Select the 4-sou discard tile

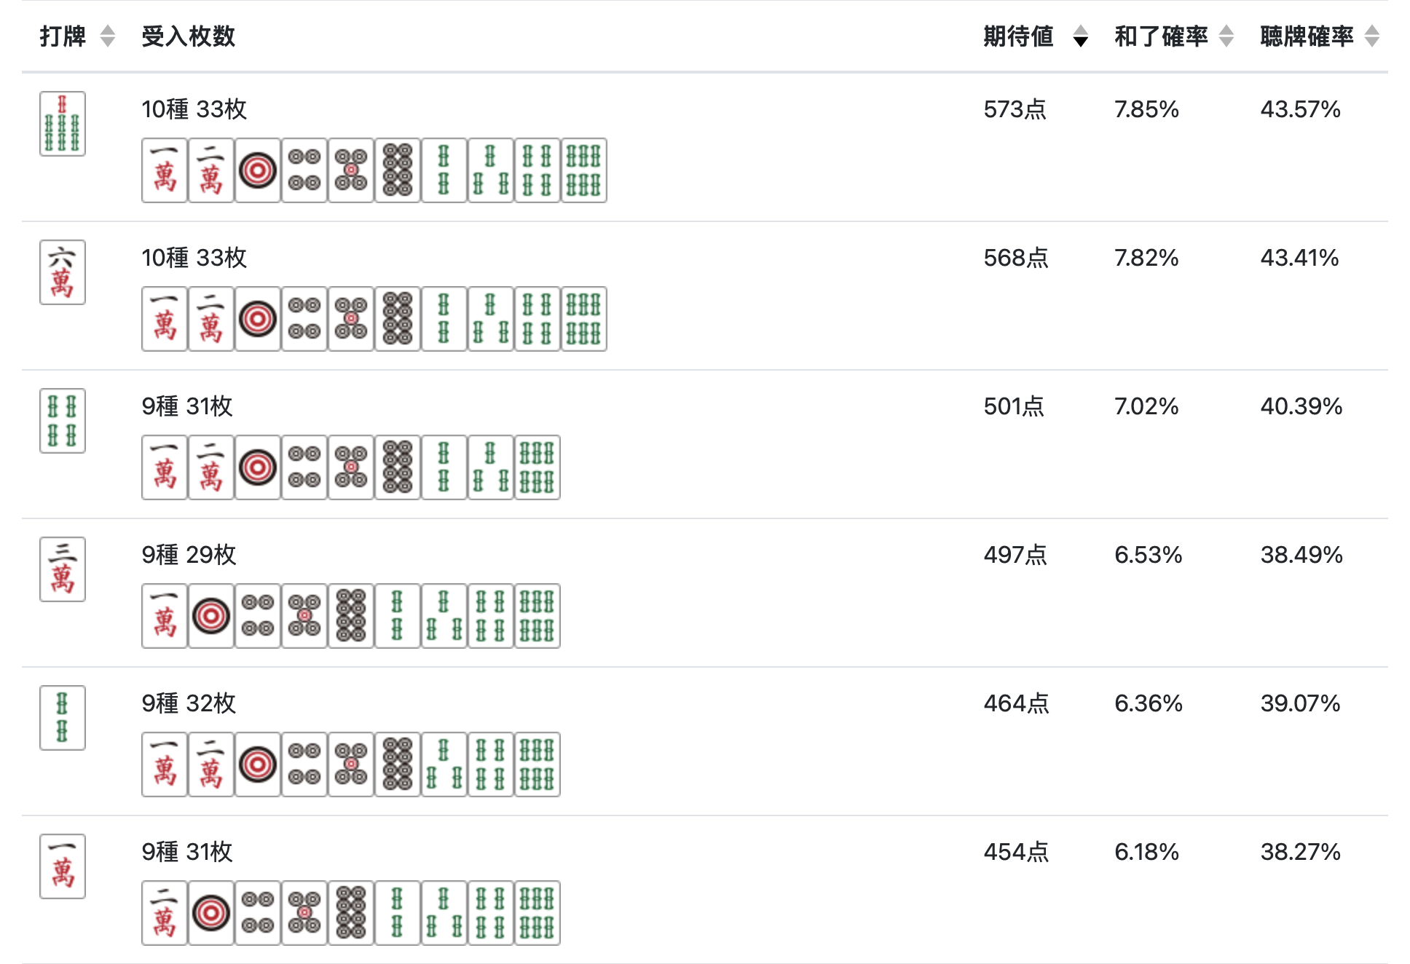[x=63, y=421]
